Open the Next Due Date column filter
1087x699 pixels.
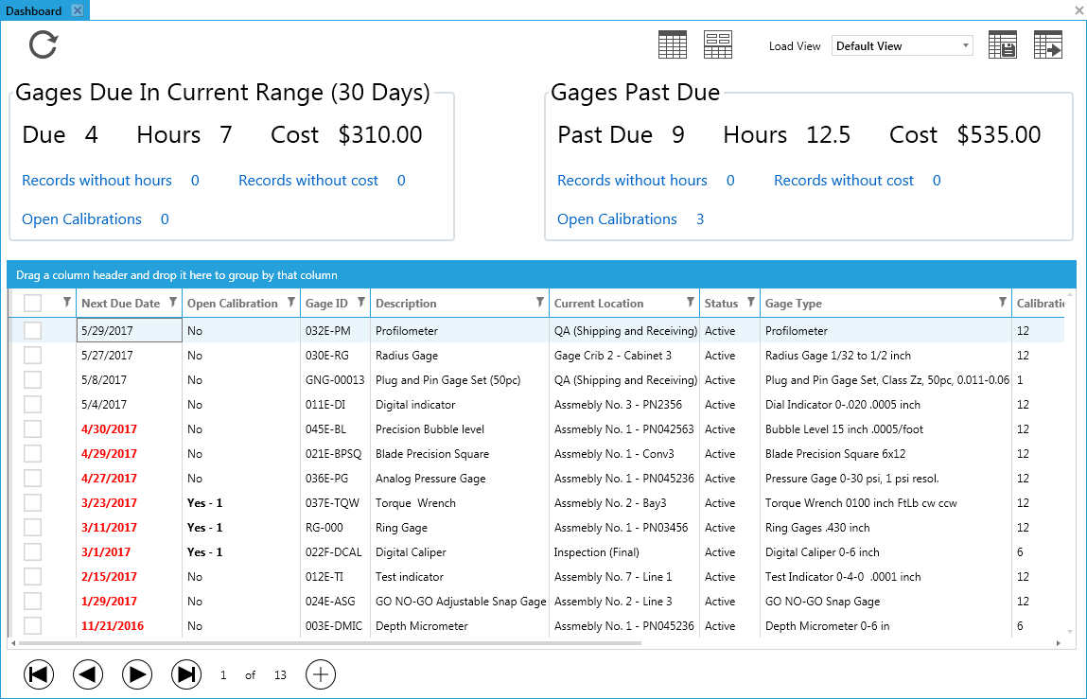173,303
